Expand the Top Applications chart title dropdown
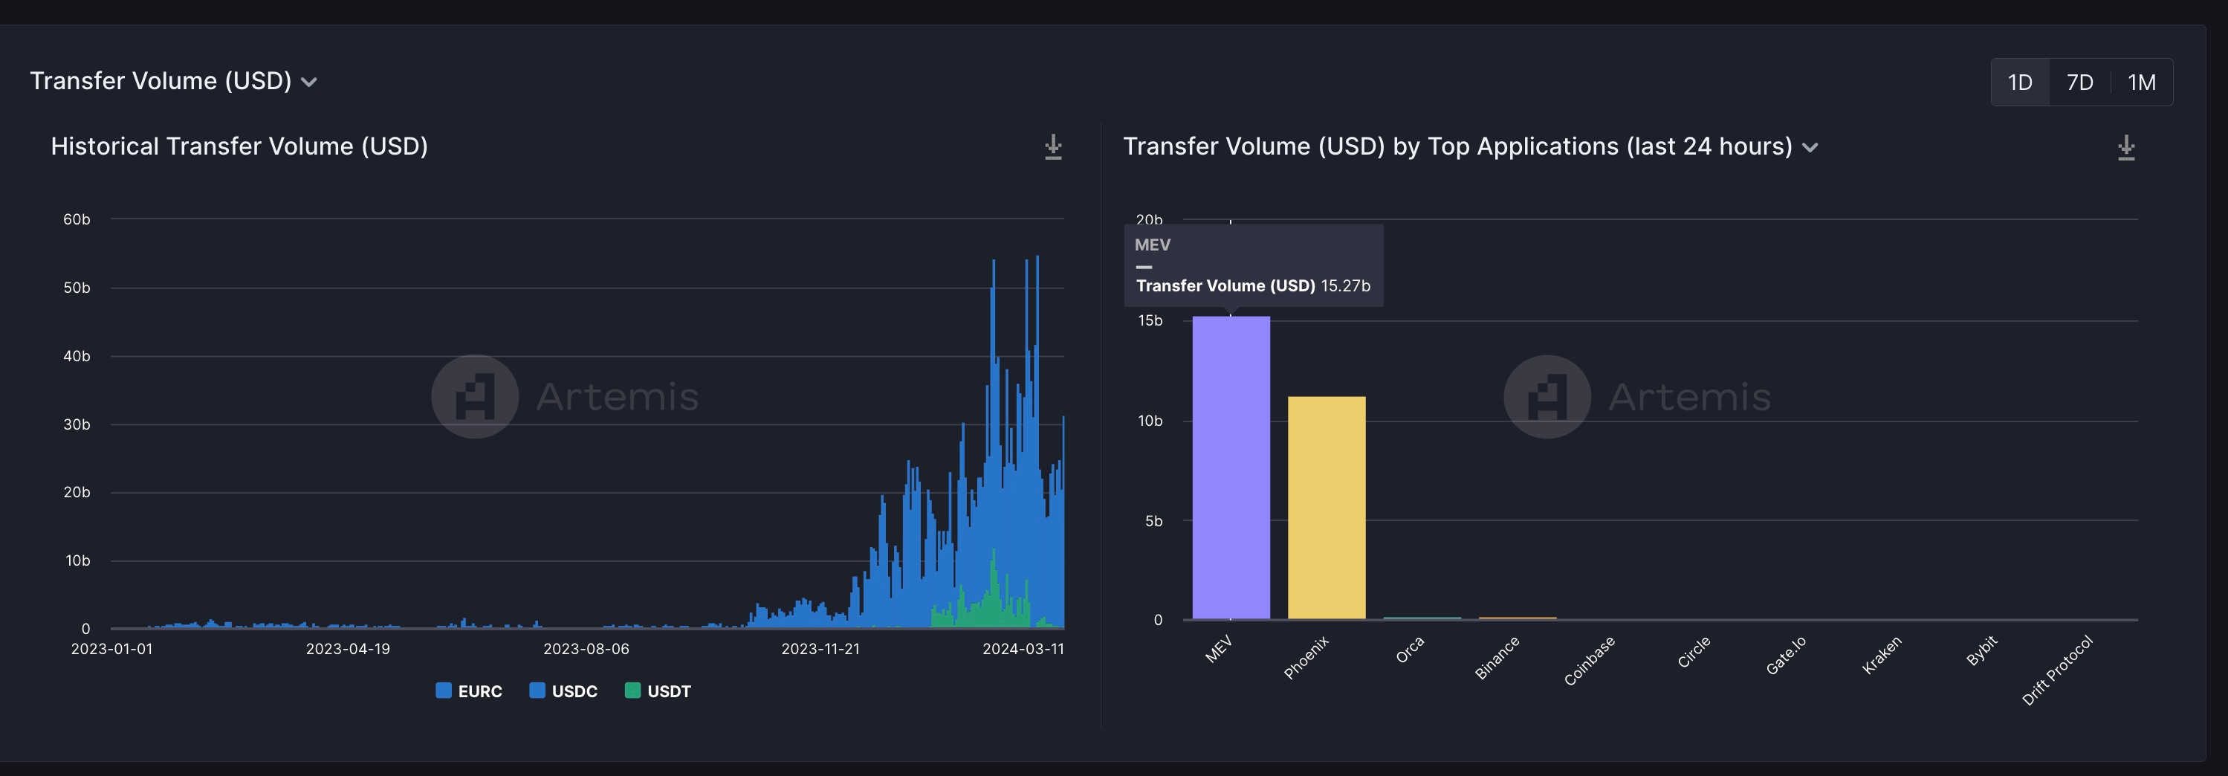The height and width of the screenshot is (776, 2228). (1810, 147)
